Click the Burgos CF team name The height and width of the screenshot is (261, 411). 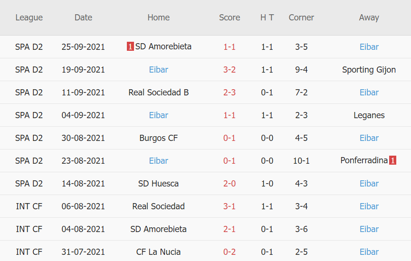[159, 138]
